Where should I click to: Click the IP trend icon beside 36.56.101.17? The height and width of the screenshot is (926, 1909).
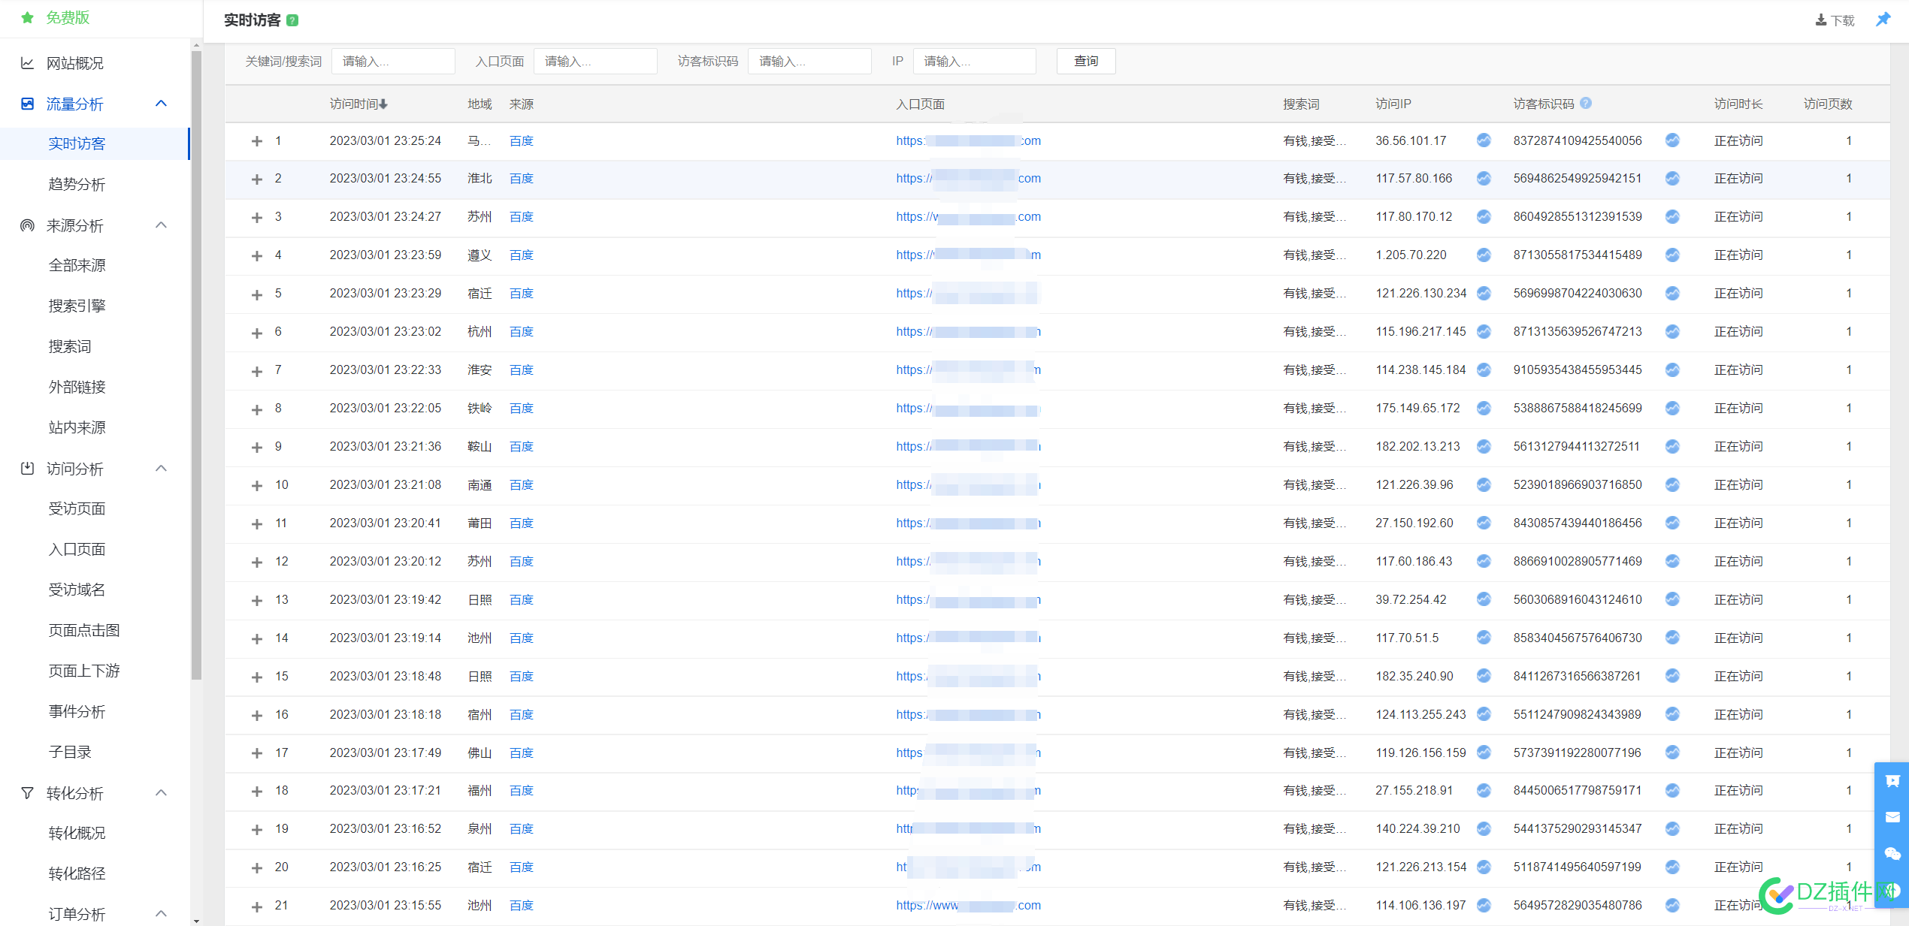tap(1484, 140)
